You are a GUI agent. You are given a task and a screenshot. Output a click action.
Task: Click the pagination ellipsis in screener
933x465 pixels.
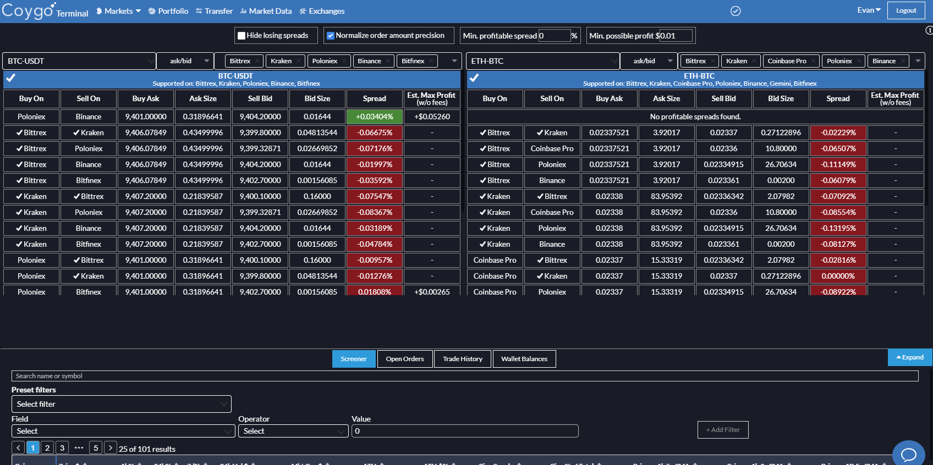point(79,448)
